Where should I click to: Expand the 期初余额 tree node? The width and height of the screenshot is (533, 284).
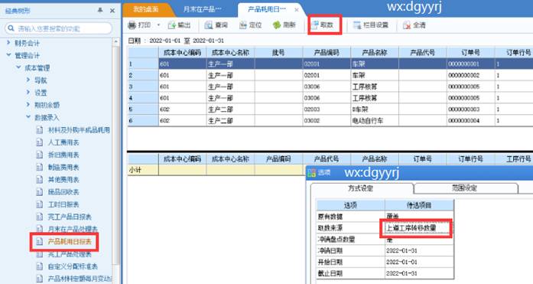[x=28, y=104]
